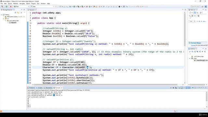Toggle Pin Console in Console toolbar
Screen dimensions: 208x117
coord(192,88)
